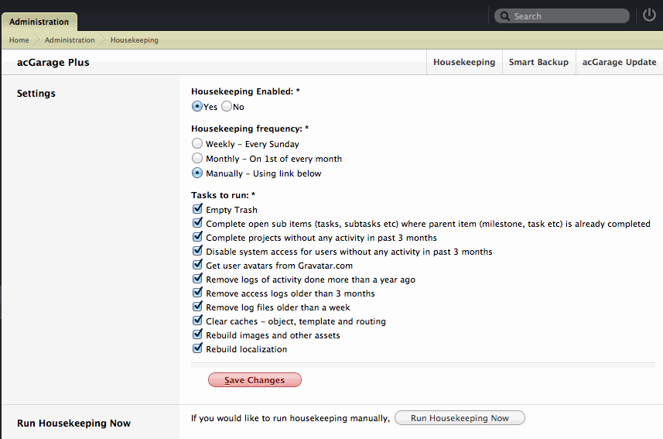Select No for Housekeeping Enabled
The image size is (663, 439).
click(227, 106)
